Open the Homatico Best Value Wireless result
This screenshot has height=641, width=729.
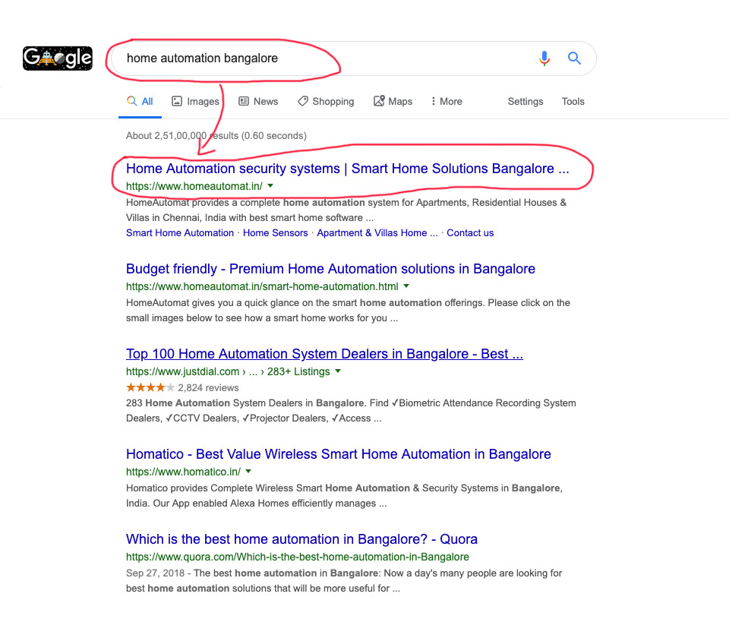click(x=339, y=453)
